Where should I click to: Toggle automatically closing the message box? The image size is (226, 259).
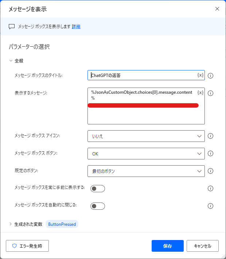pyautogui.click(x=98, y=206)
